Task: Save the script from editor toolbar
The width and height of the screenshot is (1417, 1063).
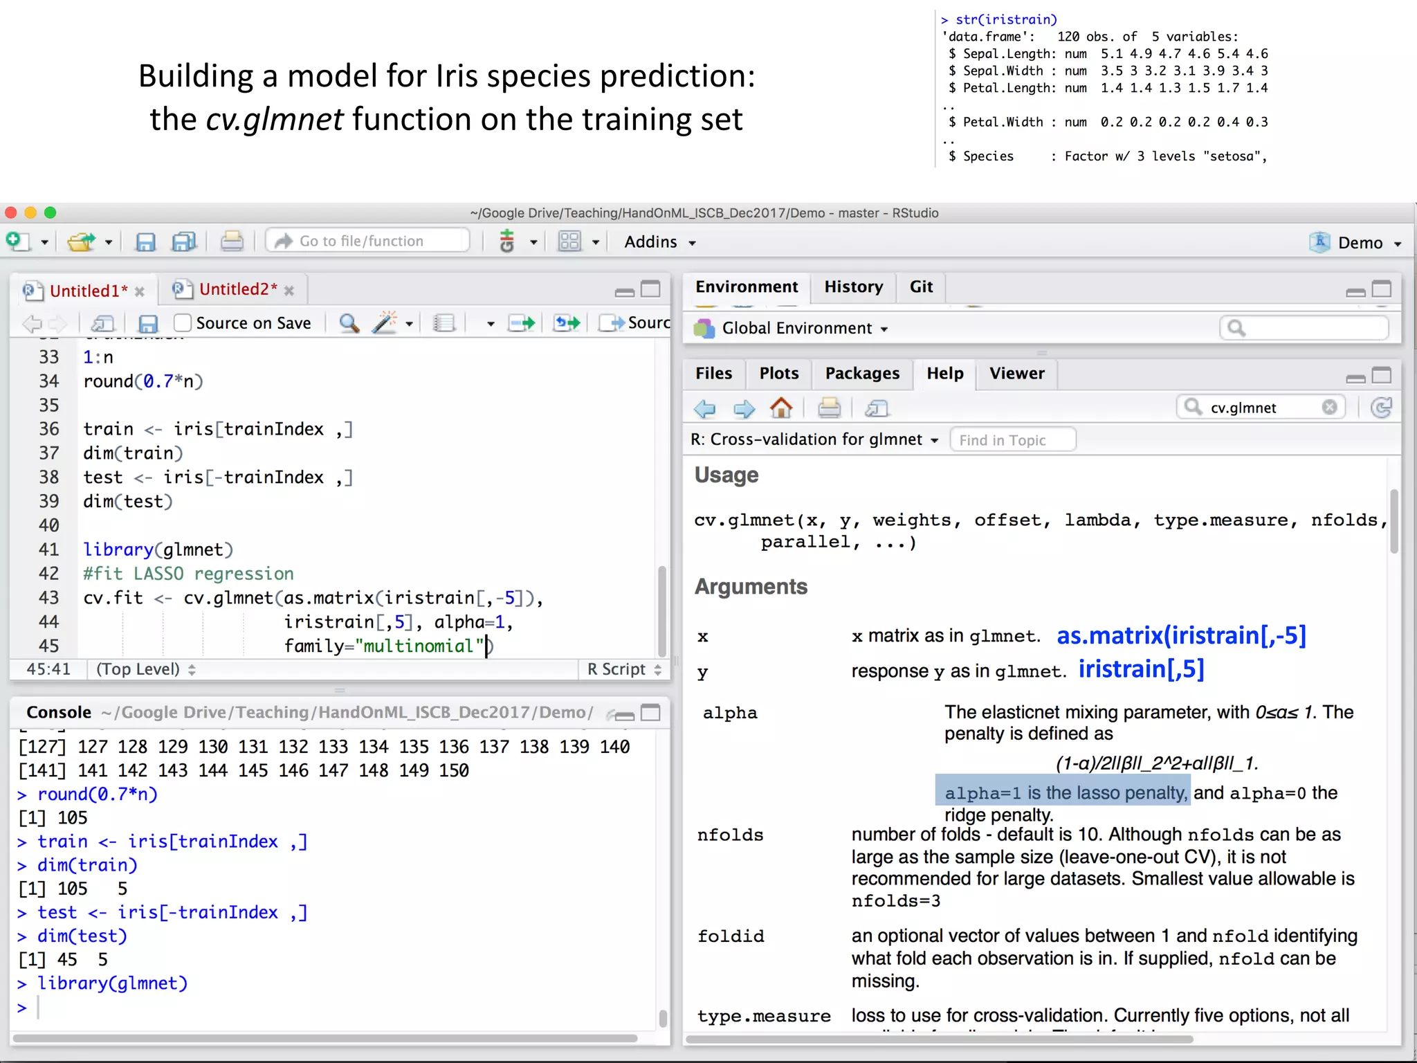Action: (x=148, y=323)
